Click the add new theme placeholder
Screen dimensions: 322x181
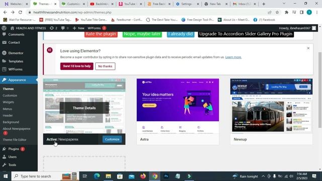coord(84,163)
